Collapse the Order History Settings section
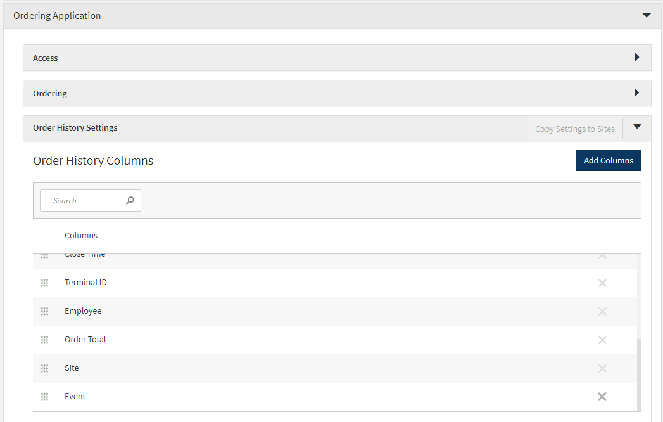Image resolution: width=663 pixels, height=422 pixels. [637, 126]
